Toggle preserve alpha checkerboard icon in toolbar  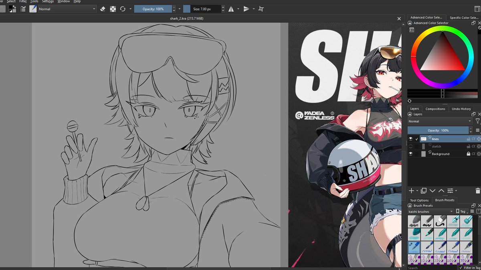pos(113,9)
